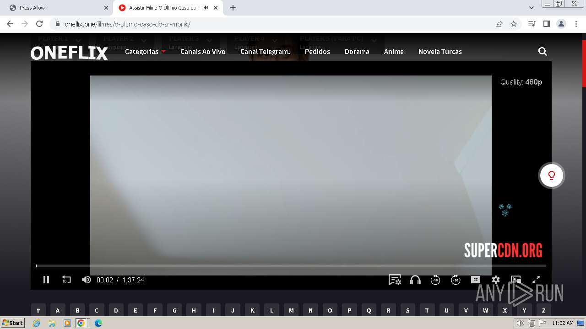This screenshot has height=329, width=586.
Task: Go back in browser history
Action: pyautogui.click(x=10, y=24)
